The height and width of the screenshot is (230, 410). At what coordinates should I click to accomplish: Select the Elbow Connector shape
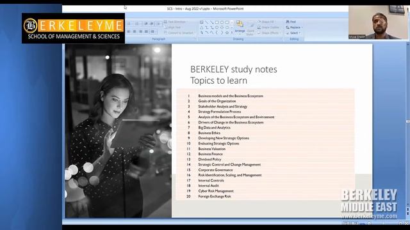coord(206,27)
